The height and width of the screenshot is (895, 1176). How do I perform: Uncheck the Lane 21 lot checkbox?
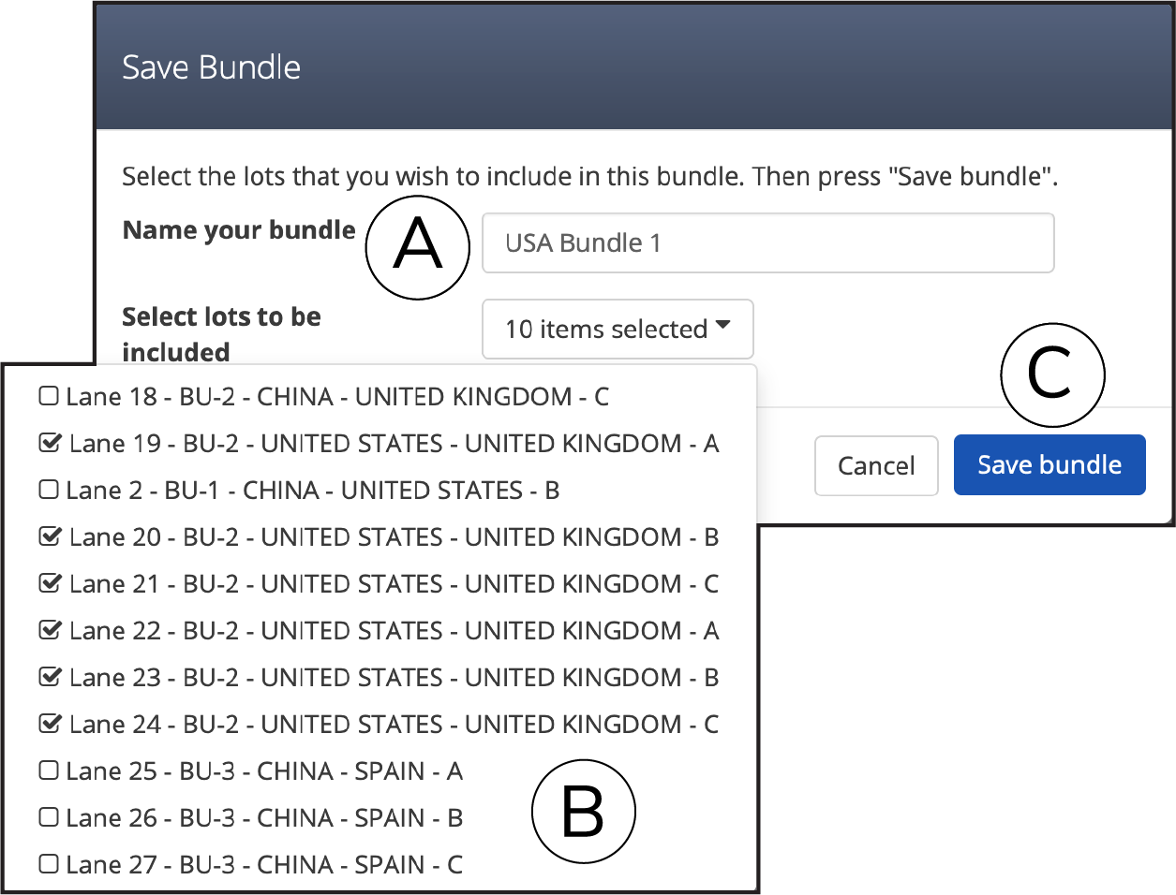click(x=50, y=583)
